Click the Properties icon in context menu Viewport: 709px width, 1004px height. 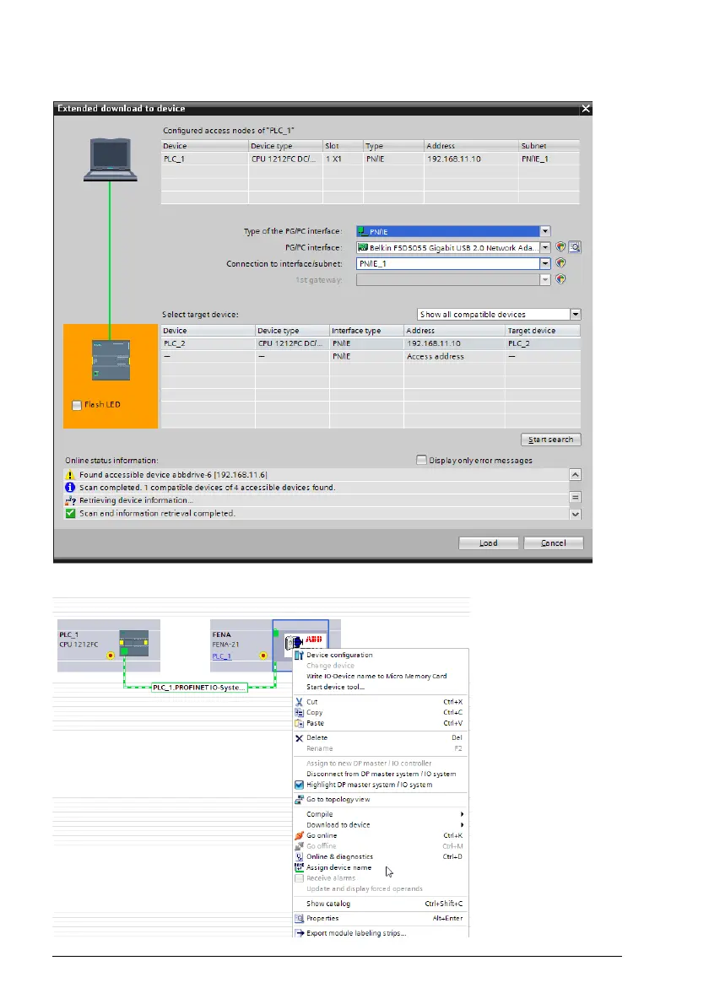[x=299, y=918]
